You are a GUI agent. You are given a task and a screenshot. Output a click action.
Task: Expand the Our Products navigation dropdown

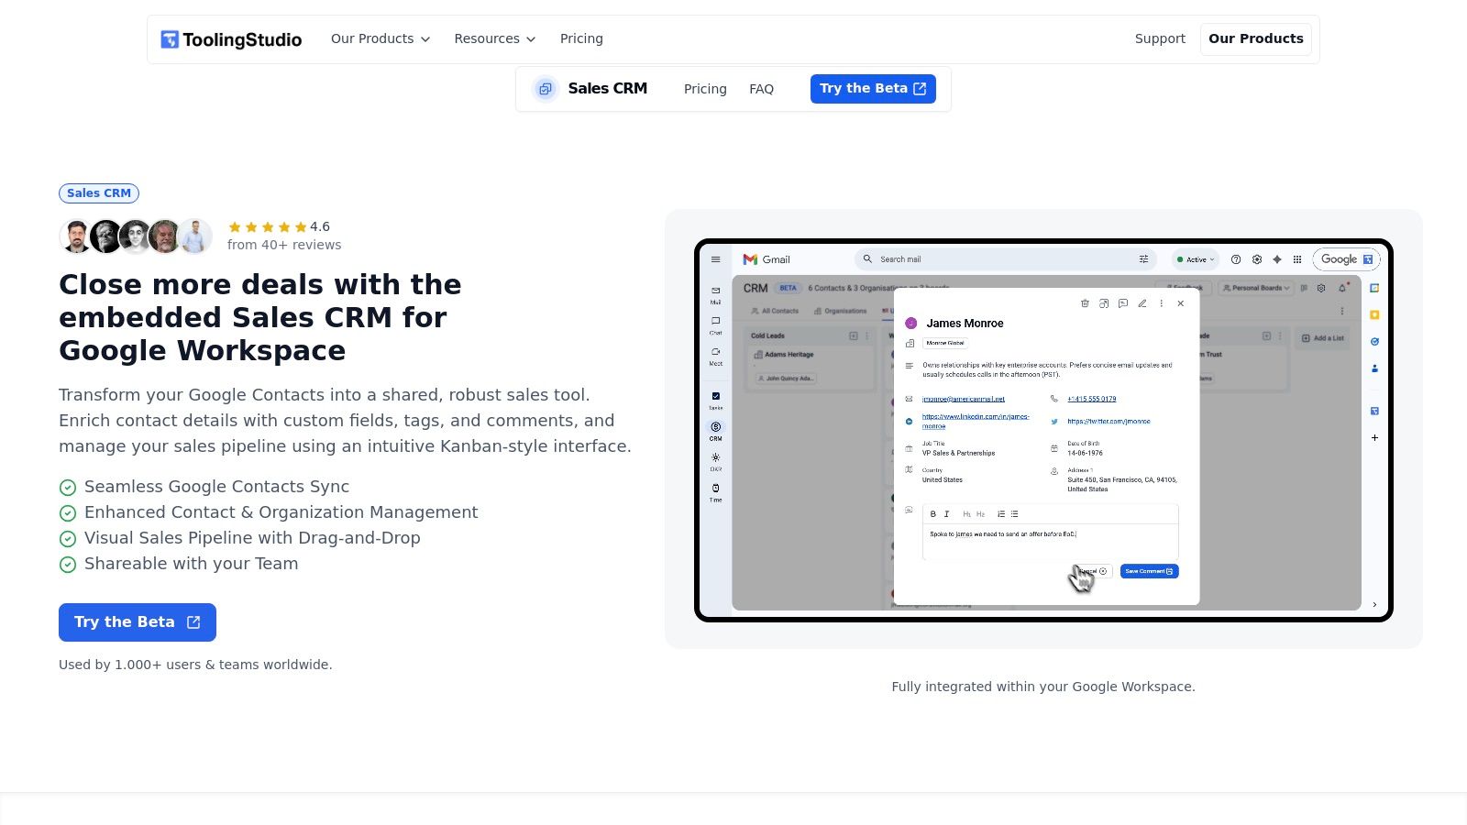[x=380, y=38]
